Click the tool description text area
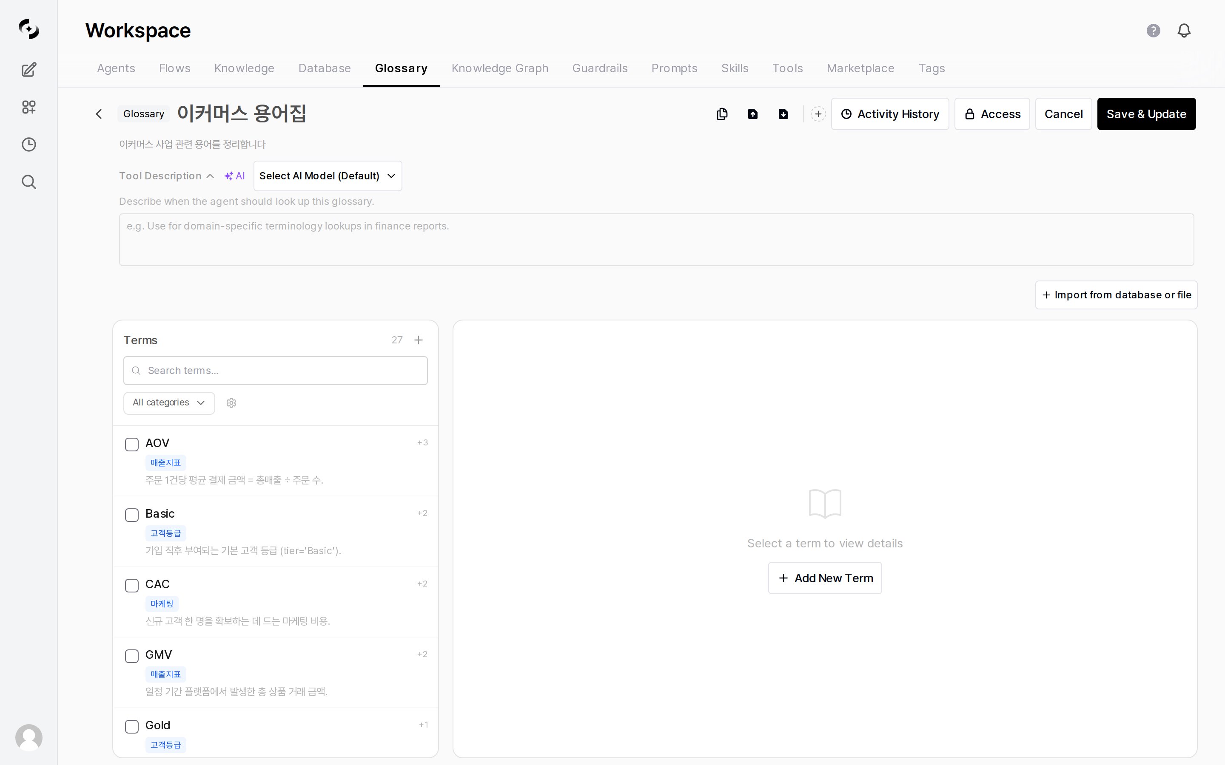 657,240
